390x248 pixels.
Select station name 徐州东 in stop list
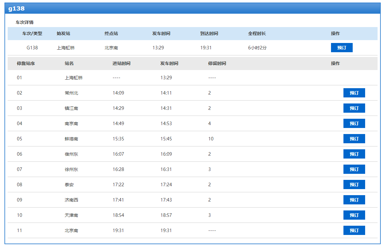click(71, 169)
